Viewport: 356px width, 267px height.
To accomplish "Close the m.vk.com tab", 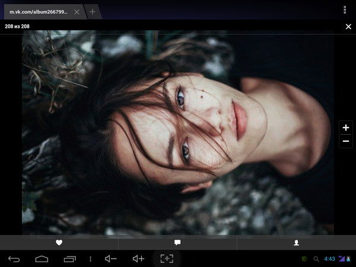I will [77, 11].
